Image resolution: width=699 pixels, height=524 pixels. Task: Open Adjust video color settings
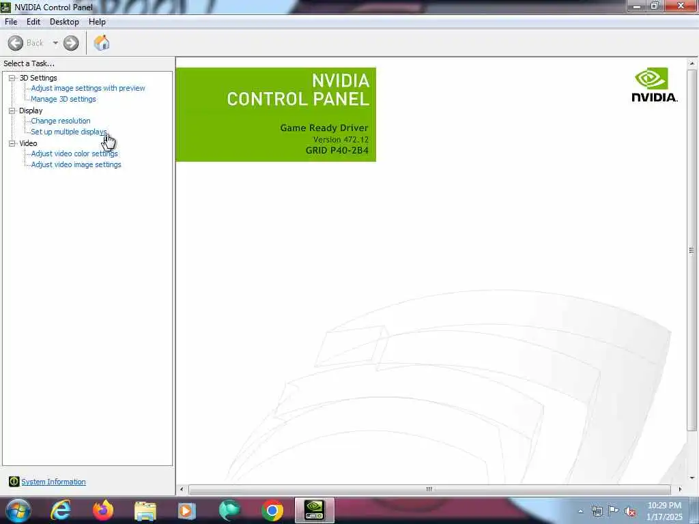pyautogui.click(x=74, y=154)
